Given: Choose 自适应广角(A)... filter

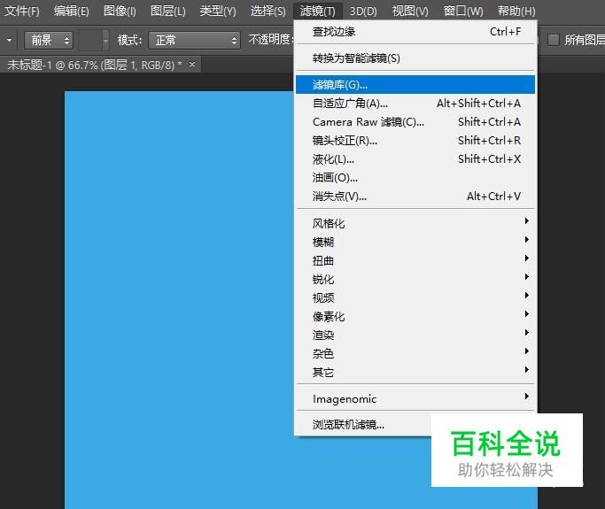Looking at the screenshot, I should coord(415,104).
